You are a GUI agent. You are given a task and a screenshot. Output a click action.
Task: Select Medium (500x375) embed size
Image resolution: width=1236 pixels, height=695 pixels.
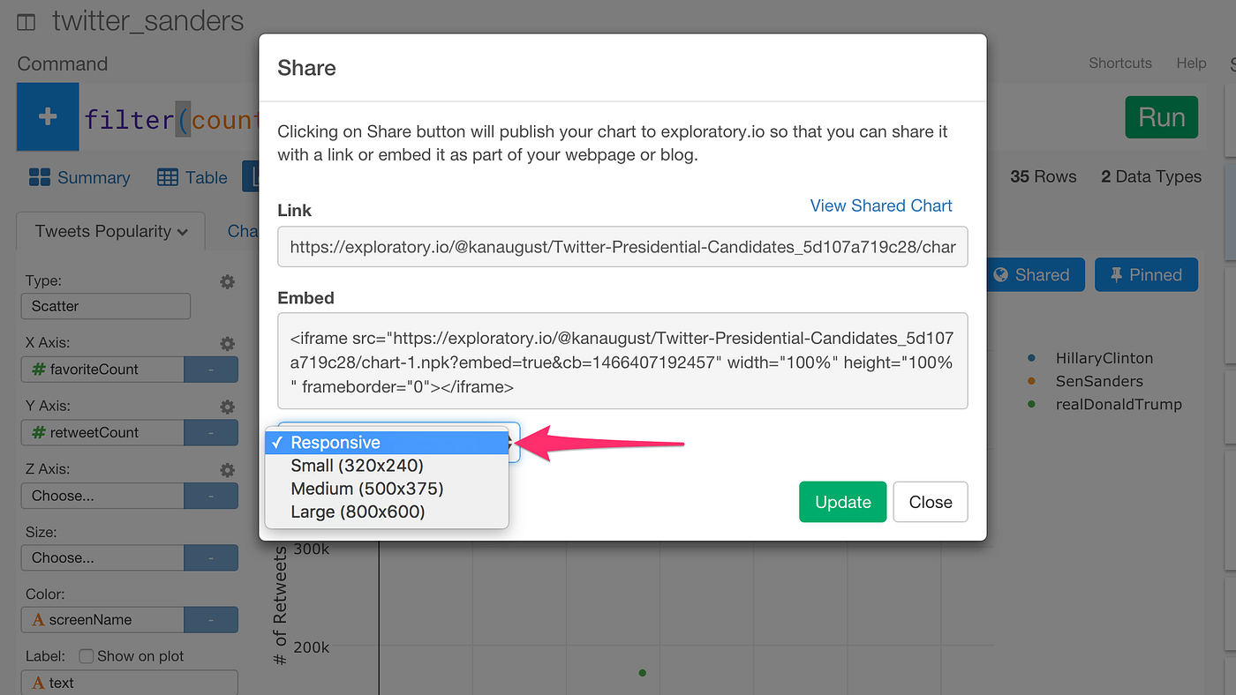tap(367, 488)
